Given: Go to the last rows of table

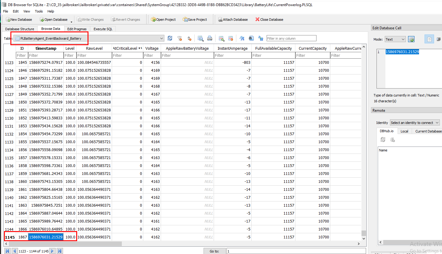Looking at the screenshot, I should click(60, 251).
